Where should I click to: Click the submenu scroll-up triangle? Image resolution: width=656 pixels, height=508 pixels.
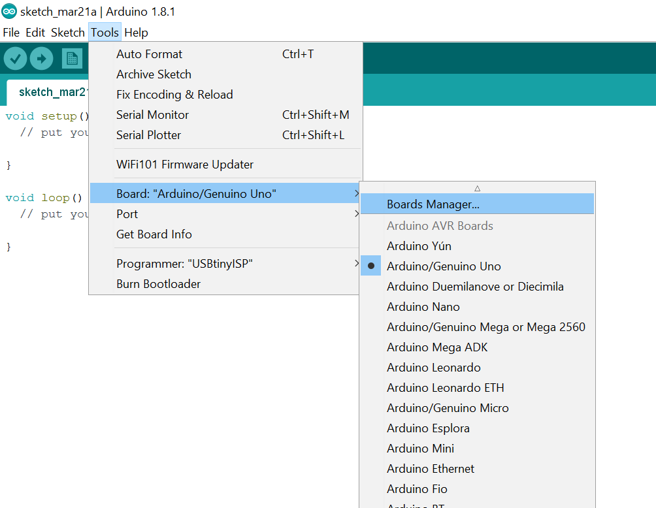(477, 189)
